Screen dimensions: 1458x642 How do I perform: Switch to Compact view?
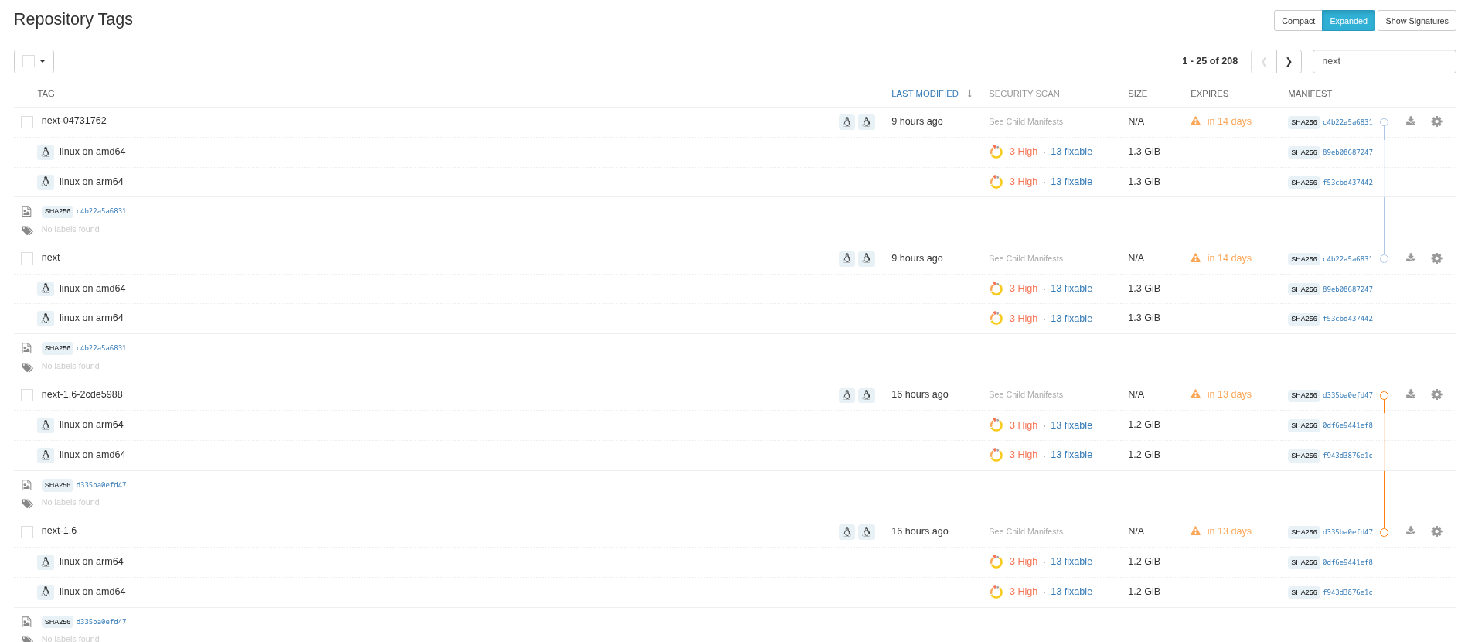click(1298, 21)
